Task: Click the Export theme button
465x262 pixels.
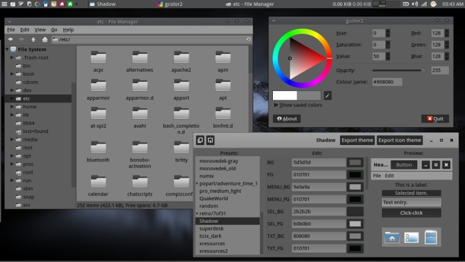Action: click(357, 140)
